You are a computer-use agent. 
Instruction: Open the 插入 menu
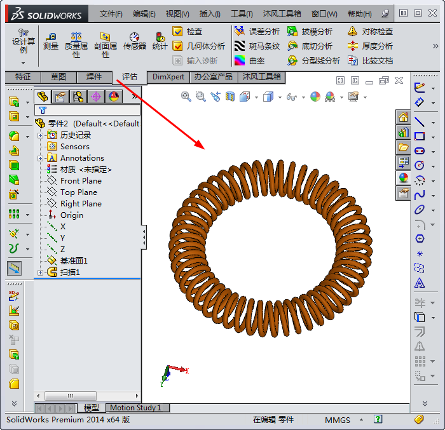click(x=210, y=13)
